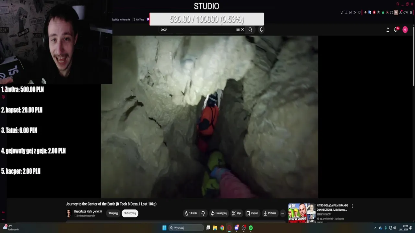415x233 pixels.
Task: Open the red hand blocker extension
Action: click(374, 12)
